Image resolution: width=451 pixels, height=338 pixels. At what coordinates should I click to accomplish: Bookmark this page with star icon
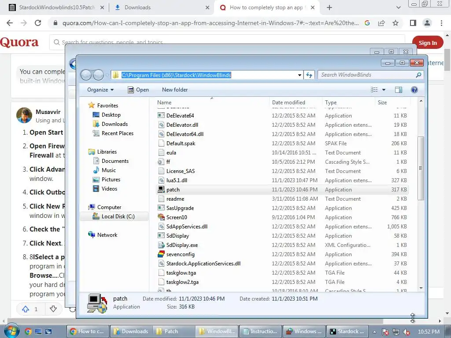coord(396,23)
